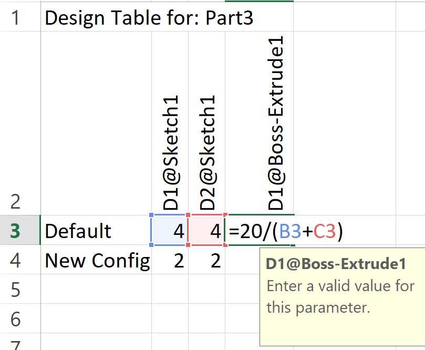Select the Design Table title cell
The image size is (425, 350).
tap(149, 17)
